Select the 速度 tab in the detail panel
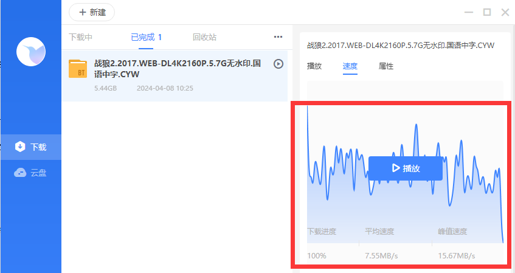 point(350,66)
